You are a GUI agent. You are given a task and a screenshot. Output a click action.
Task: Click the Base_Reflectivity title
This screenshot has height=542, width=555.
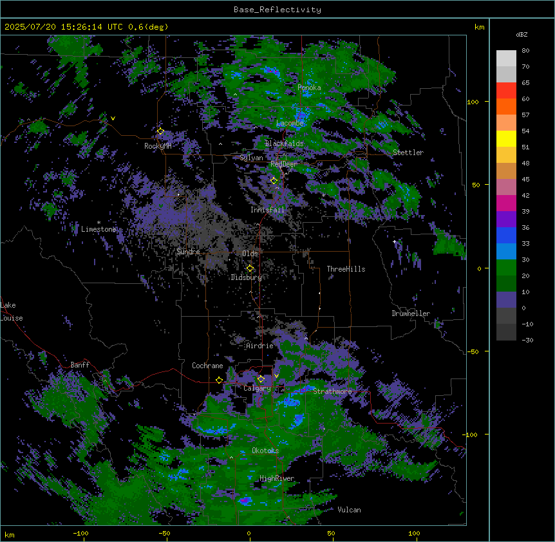click(x=277, y=10)
